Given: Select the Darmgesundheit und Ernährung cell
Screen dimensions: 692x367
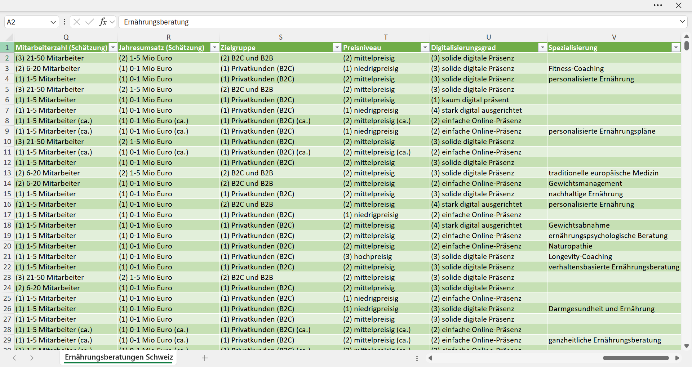Looking at the screenshot, I should 614,309.
